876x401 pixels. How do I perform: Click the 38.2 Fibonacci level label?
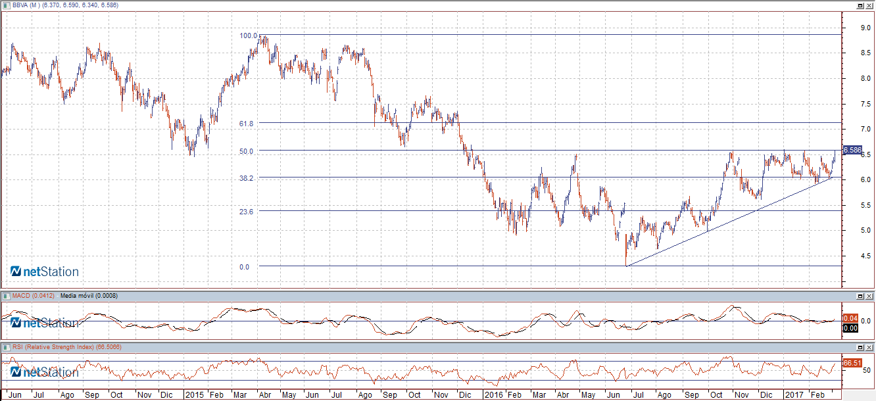click(247, 177)
